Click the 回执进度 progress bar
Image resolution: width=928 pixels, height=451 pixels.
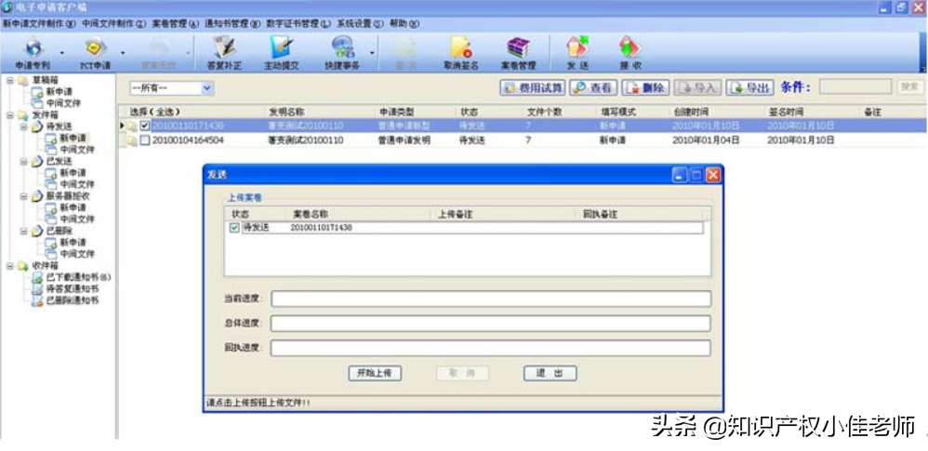tap(491, 348)
